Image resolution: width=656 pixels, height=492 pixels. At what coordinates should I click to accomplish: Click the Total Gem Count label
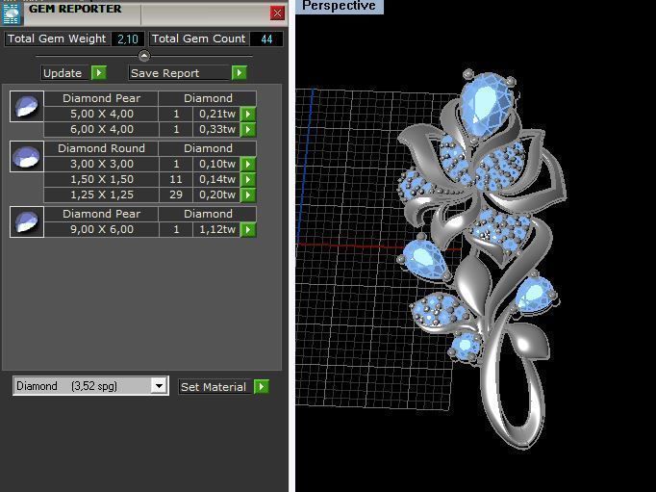click(199, 39)
